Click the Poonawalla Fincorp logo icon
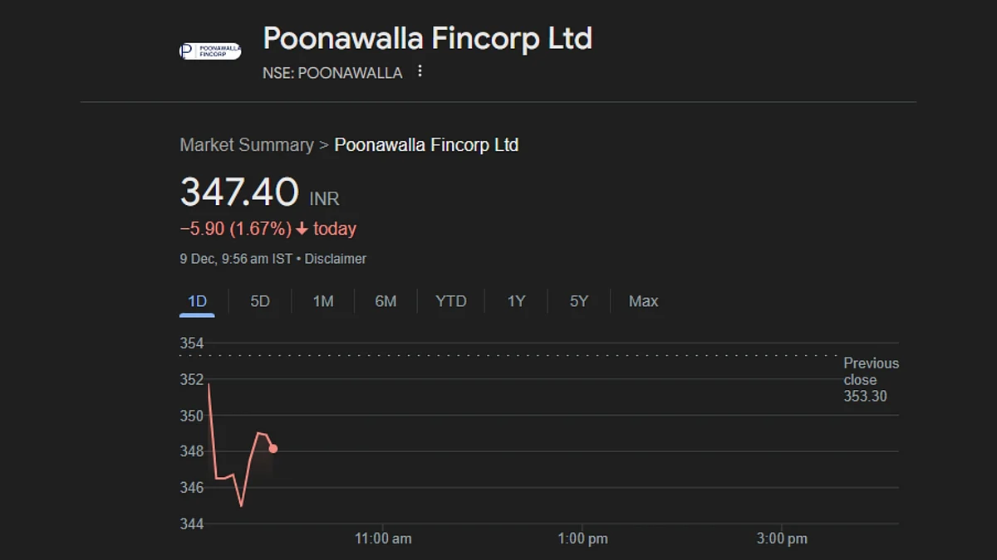Viewport: 997px width, 560px height. [210, 51]
